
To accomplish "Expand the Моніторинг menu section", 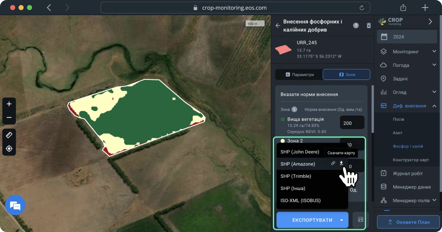I will click(x=434, y=52).
